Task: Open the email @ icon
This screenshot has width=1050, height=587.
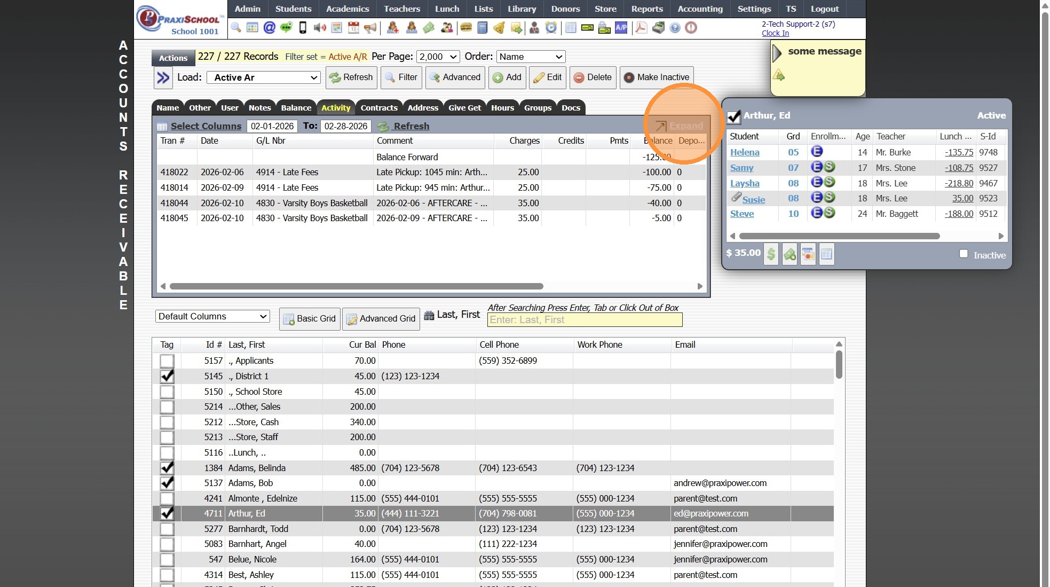Action: pos(270,28)
